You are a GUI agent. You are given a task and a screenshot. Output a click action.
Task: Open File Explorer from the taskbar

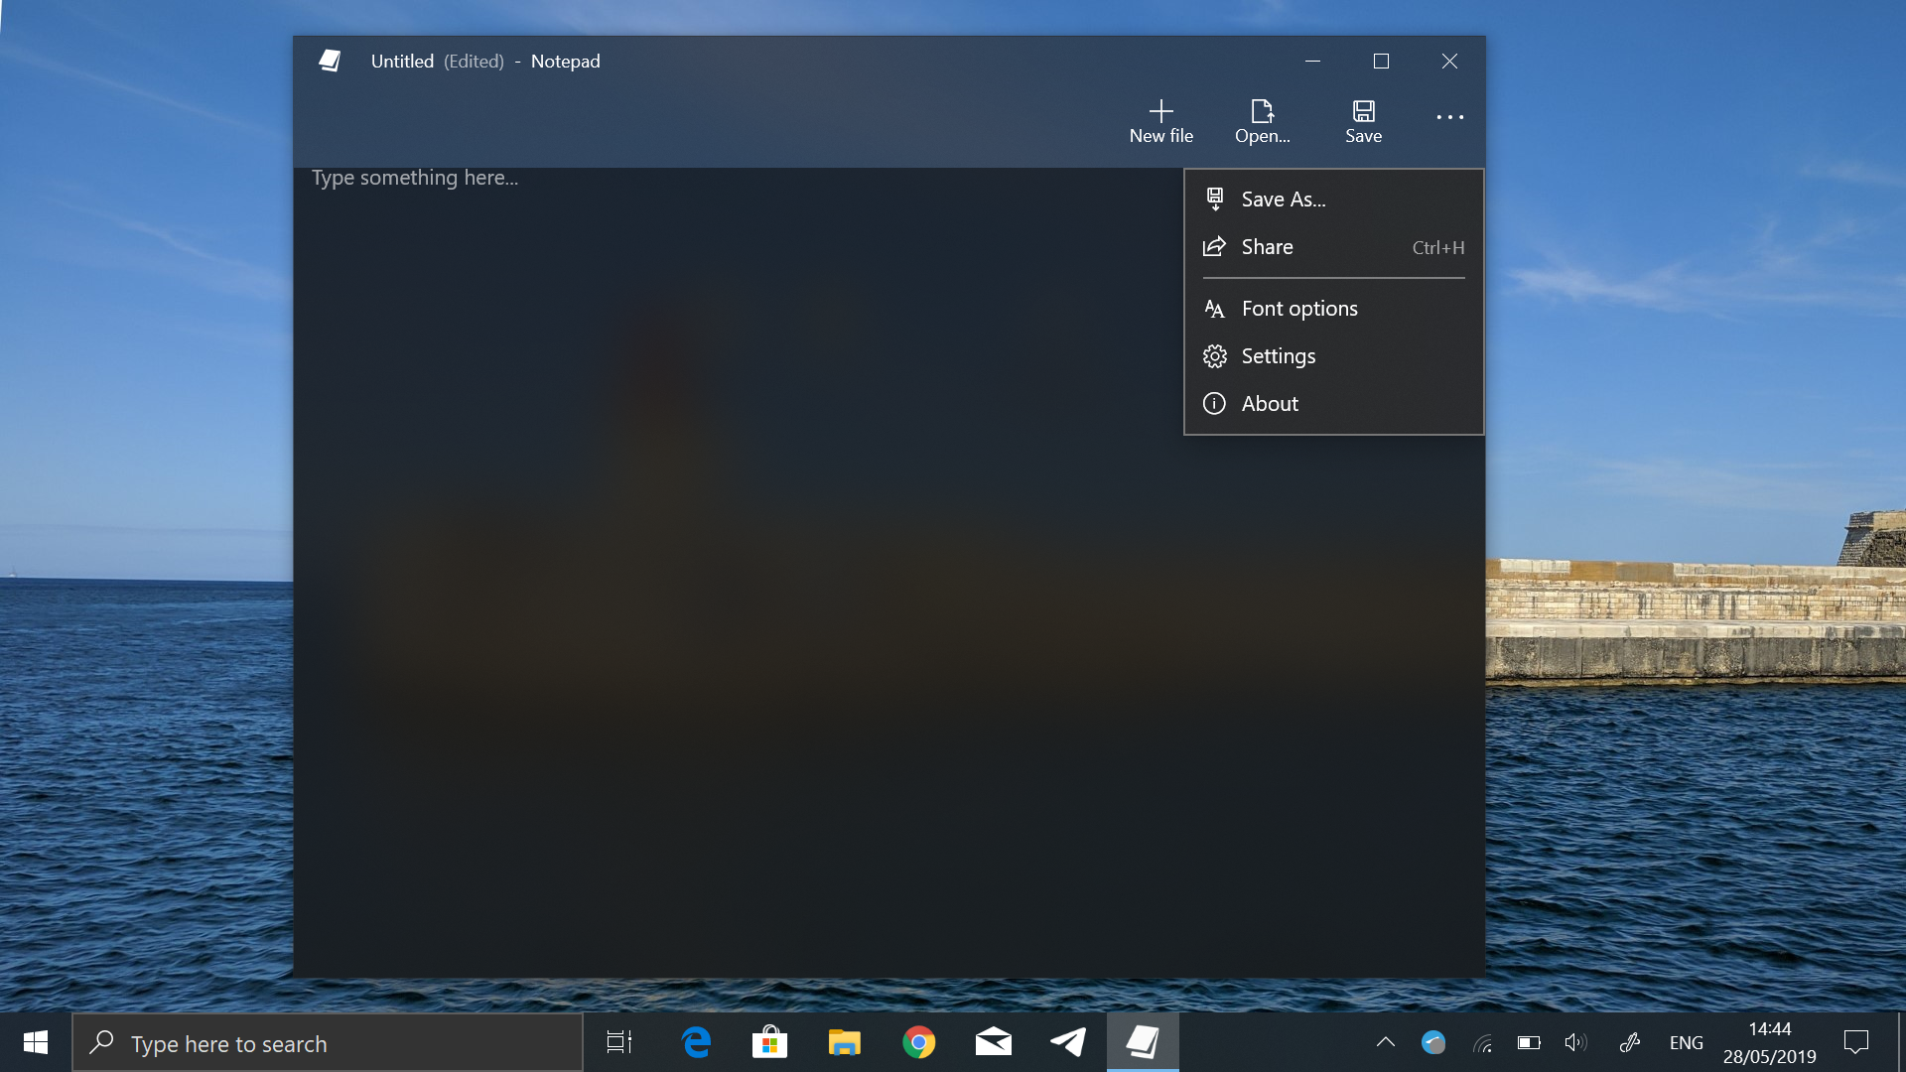point(844,1042)
